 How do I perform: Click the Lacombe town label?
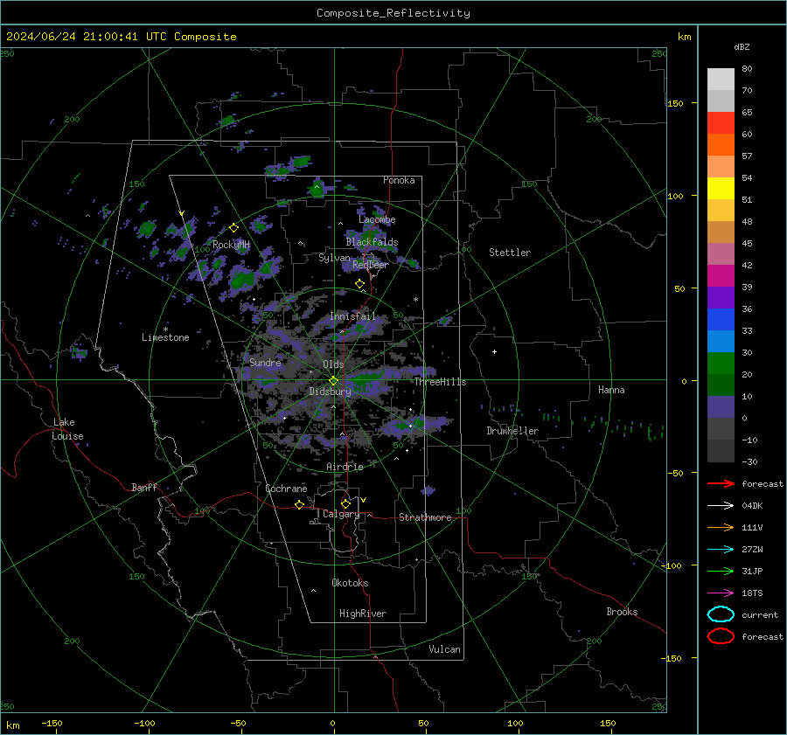coord(377,219)
